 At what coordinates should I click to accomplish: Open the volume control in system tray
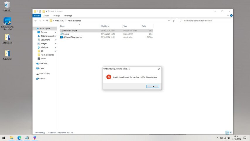tap(229, 138)
